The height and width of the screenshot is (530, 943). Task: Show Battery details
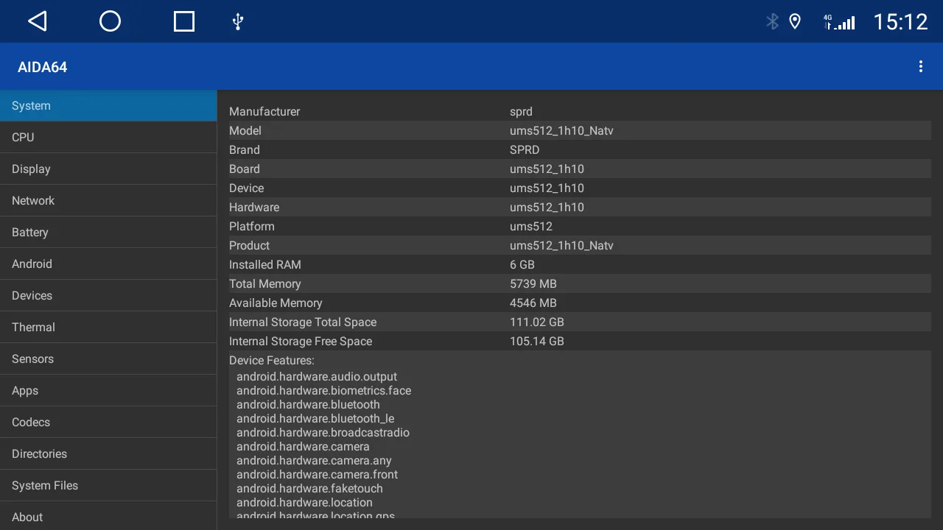(108, 233)
